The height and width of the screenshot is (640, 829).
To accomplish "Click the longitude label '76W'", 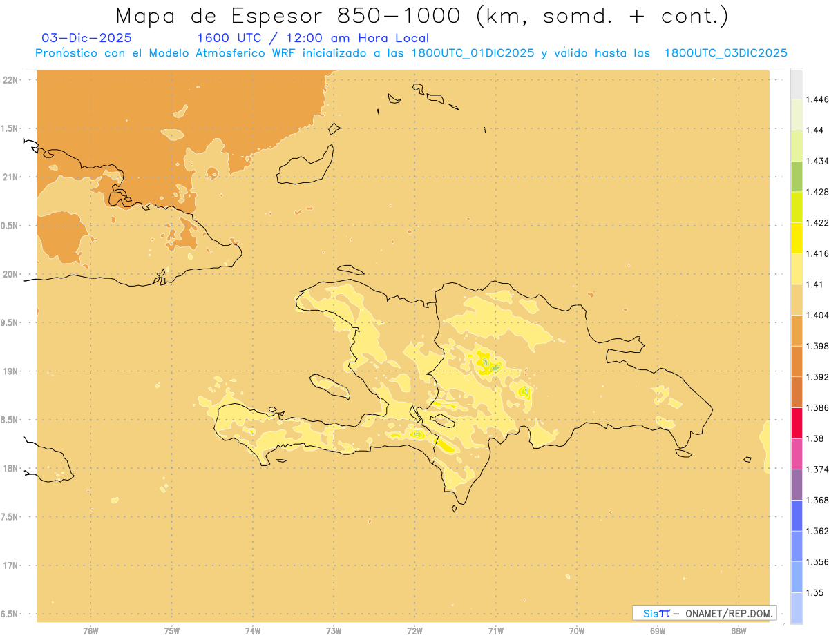I will (x=90, y=631).
